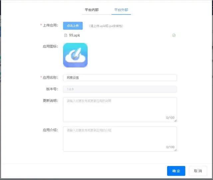Click the disabled 版本号 field showing 1.0.0
The width and height of the screenshot is (213, 180).
click(120, 89)
